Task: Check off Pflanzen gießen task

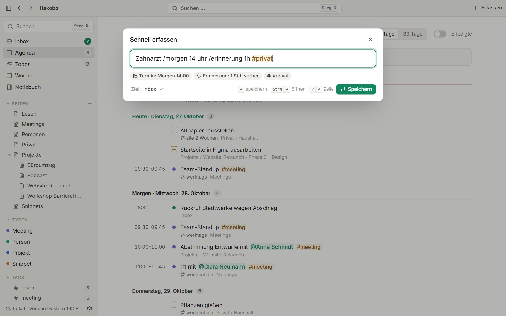Action: click(174, 305)
